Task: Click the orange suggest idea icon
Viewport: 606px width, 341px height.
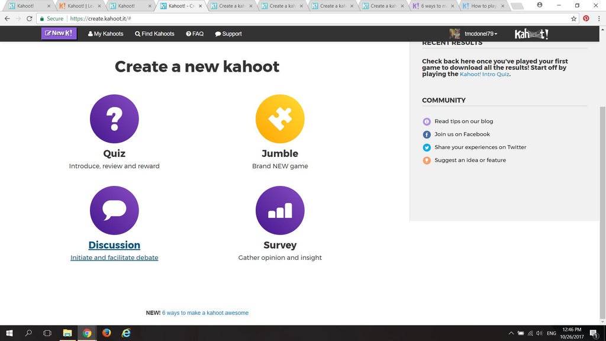Action: 427,160
